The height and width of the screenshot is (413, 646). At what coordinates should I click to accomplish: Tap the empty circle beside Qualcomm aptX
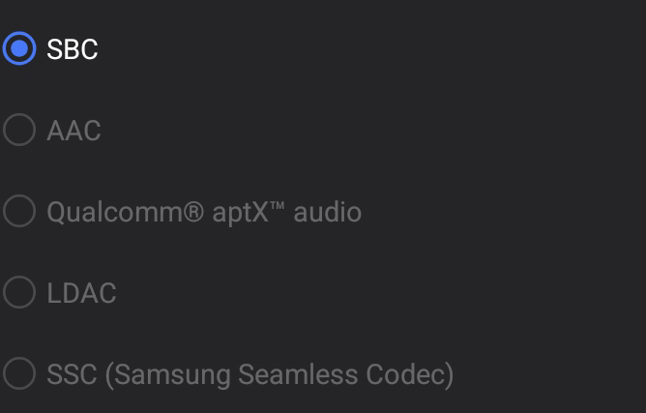(x=19, y=211)
